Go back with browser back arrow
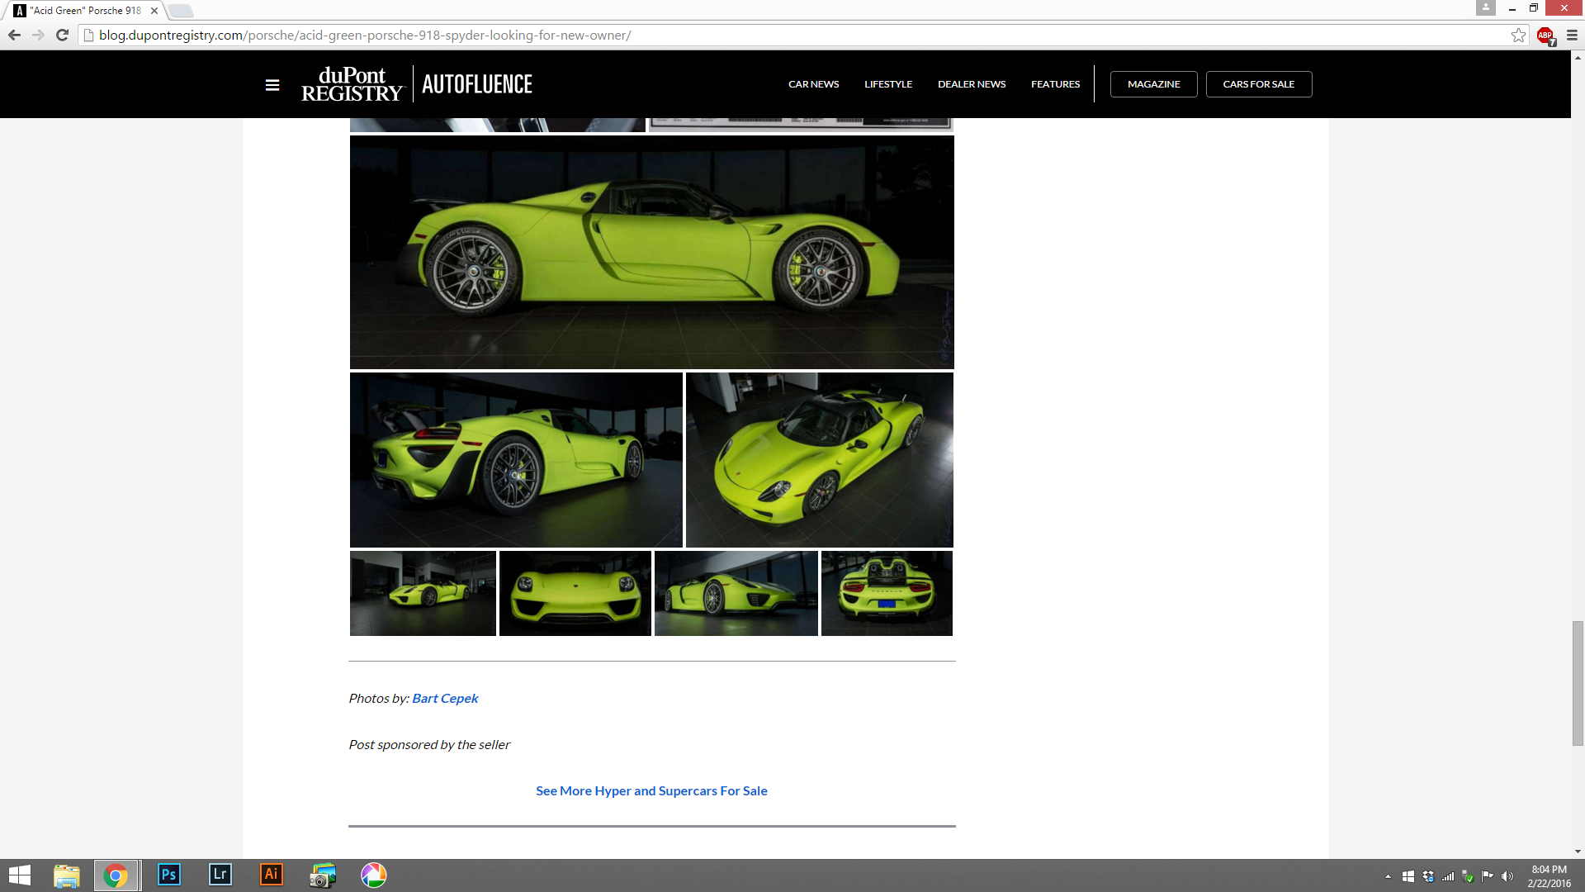This screenshot has width=1585, height=892. click(14, 35)
